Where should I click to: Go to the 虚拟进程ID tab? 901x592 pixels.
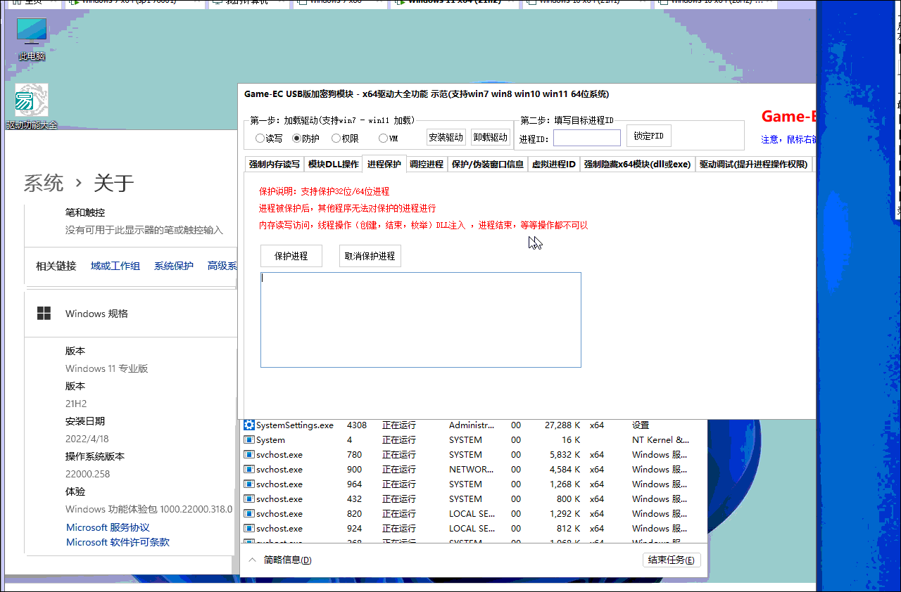tap(554, 165)
